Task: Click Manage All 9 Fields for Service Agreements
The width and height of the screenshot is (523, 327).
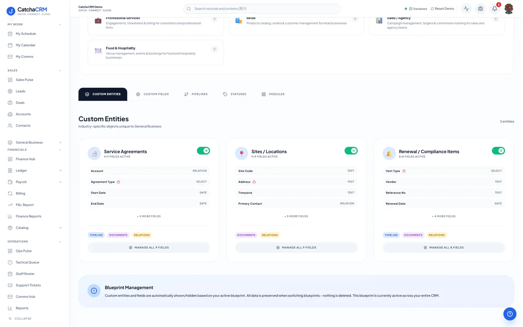Action: [x=149, y=247]
